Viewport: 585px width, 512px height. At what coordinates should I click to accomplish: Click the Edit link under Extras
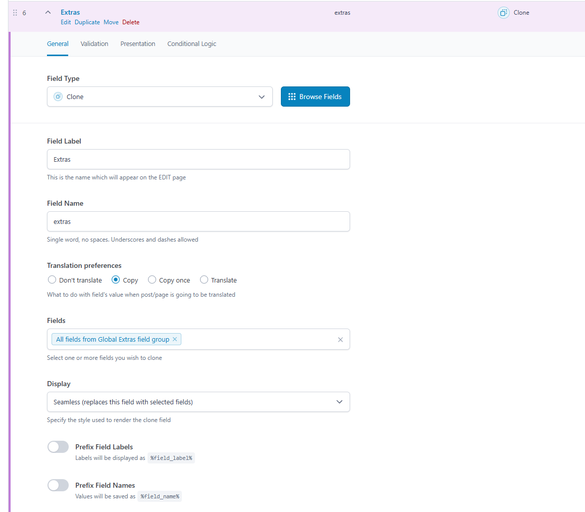tap(66, 22)
